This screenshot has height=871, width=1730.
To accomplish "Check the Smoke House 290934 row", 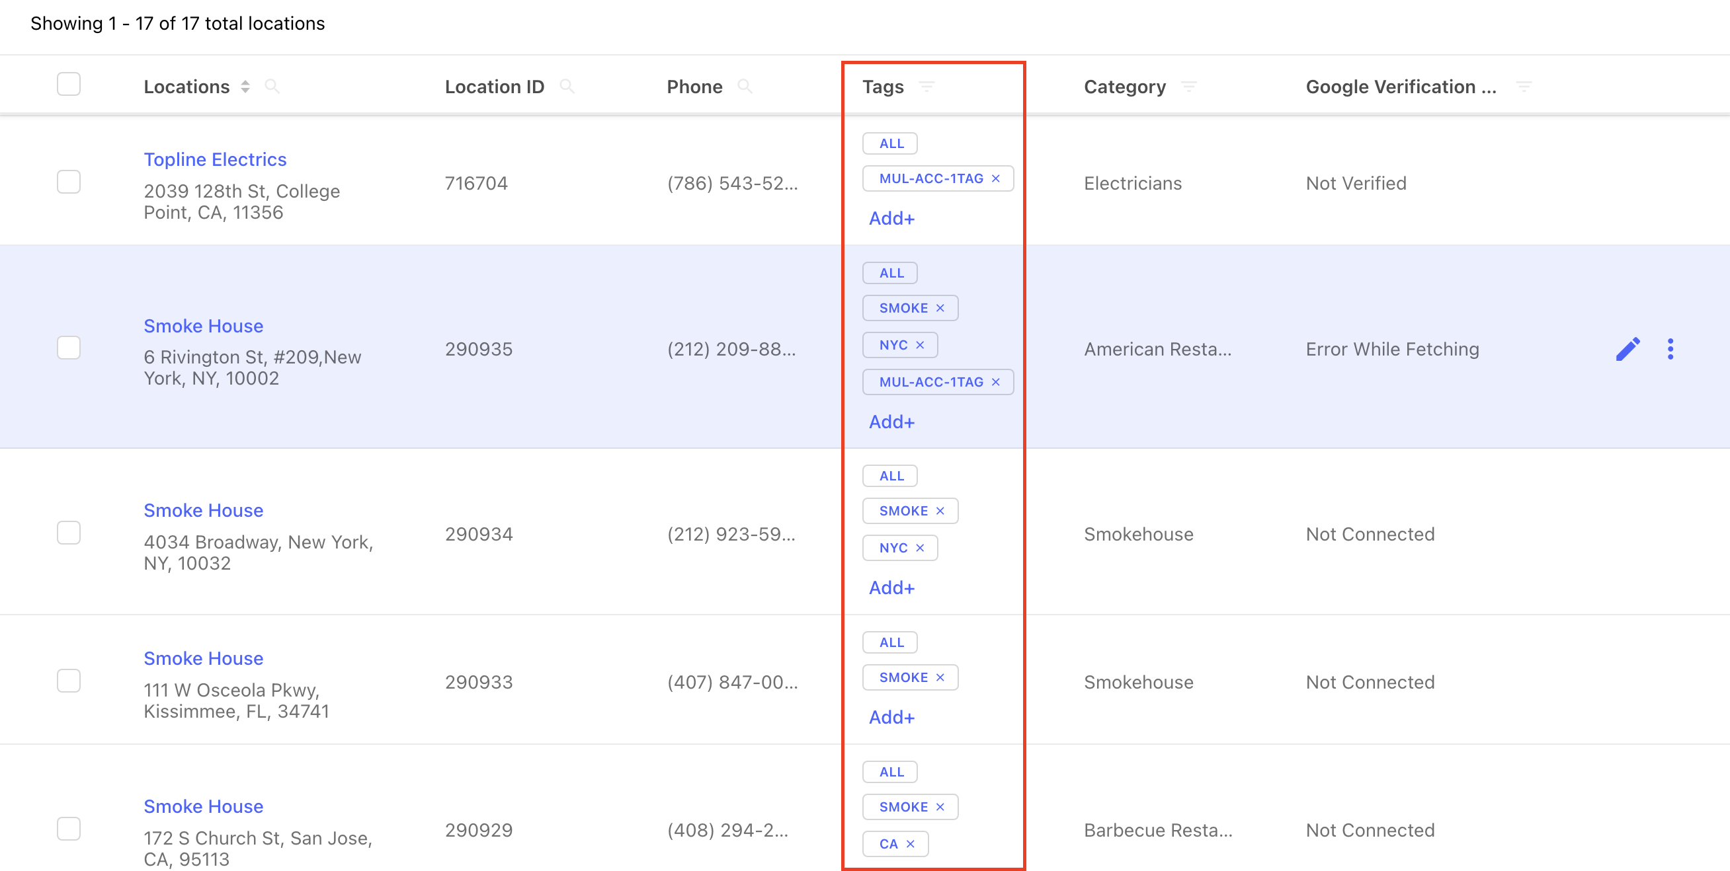I will tap(69, 533).
